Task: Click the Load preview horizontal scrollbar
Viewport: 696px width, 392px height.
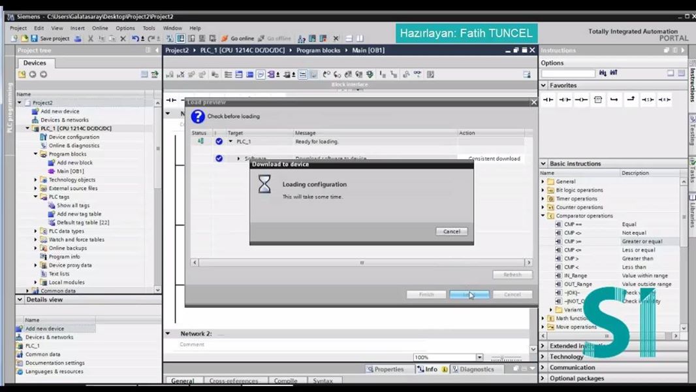Action: click(x=362, y=263)
